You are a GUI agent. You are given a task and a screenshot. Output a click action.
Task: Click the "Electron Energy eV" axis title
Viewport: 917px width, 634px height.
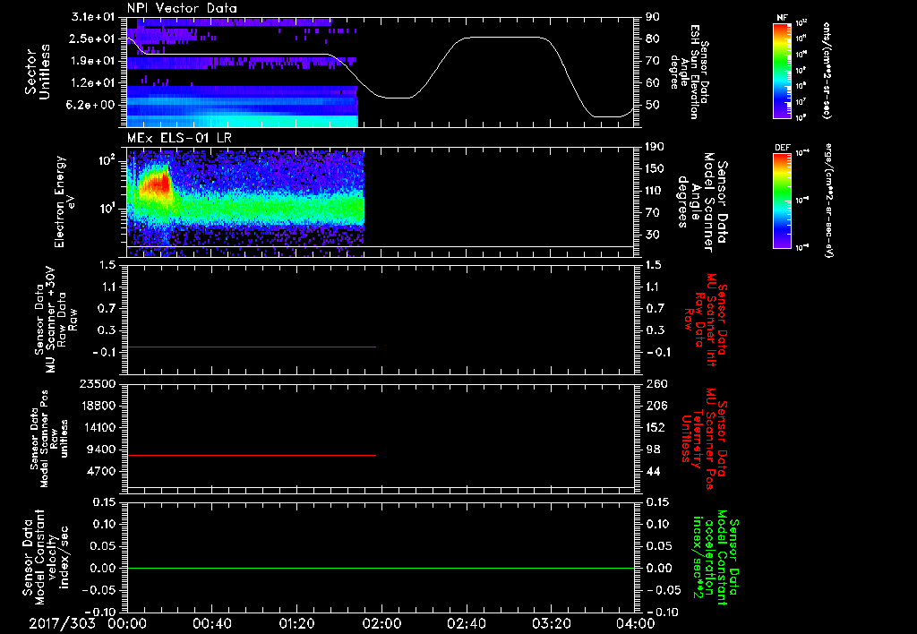pyautogui.click(x=64, y=201)
